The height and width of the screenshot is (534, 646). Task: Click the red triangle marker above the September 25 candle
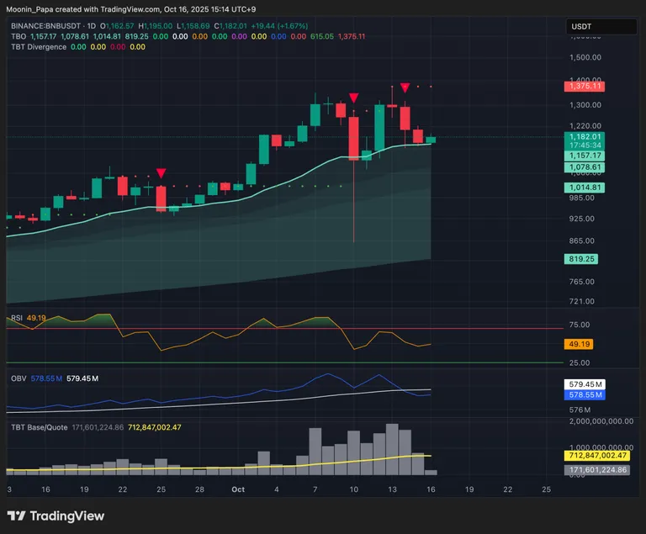tap(161, 174)
